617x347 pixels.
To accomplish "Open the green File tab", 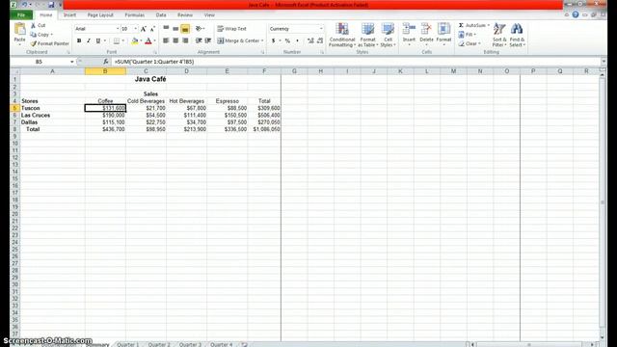I will click(21, 15).
